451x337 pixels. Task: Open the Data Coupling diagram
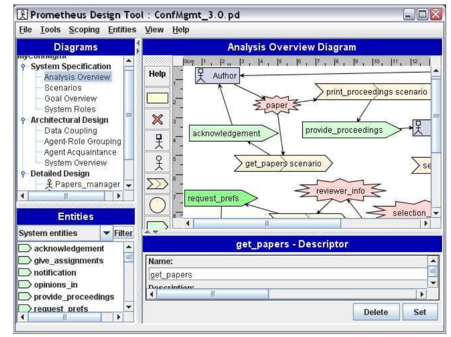click(x=71, y=131)
